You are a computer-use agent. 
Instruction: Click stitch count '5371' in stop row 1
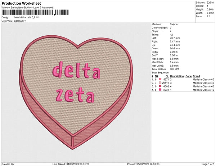(166, 80)
